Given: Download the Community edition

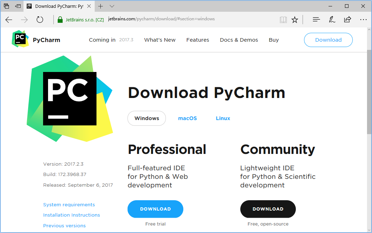Looking at the screenshot, I should click(268, 209).
